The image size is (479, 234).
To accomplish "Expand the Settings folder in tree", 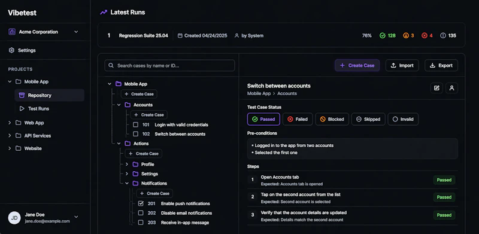I will click(127, 174).
